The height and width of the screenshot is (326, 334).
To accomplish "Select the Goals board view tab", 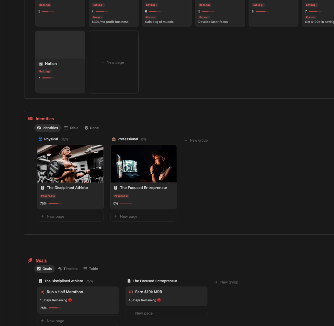I will [x=44, y=269].
